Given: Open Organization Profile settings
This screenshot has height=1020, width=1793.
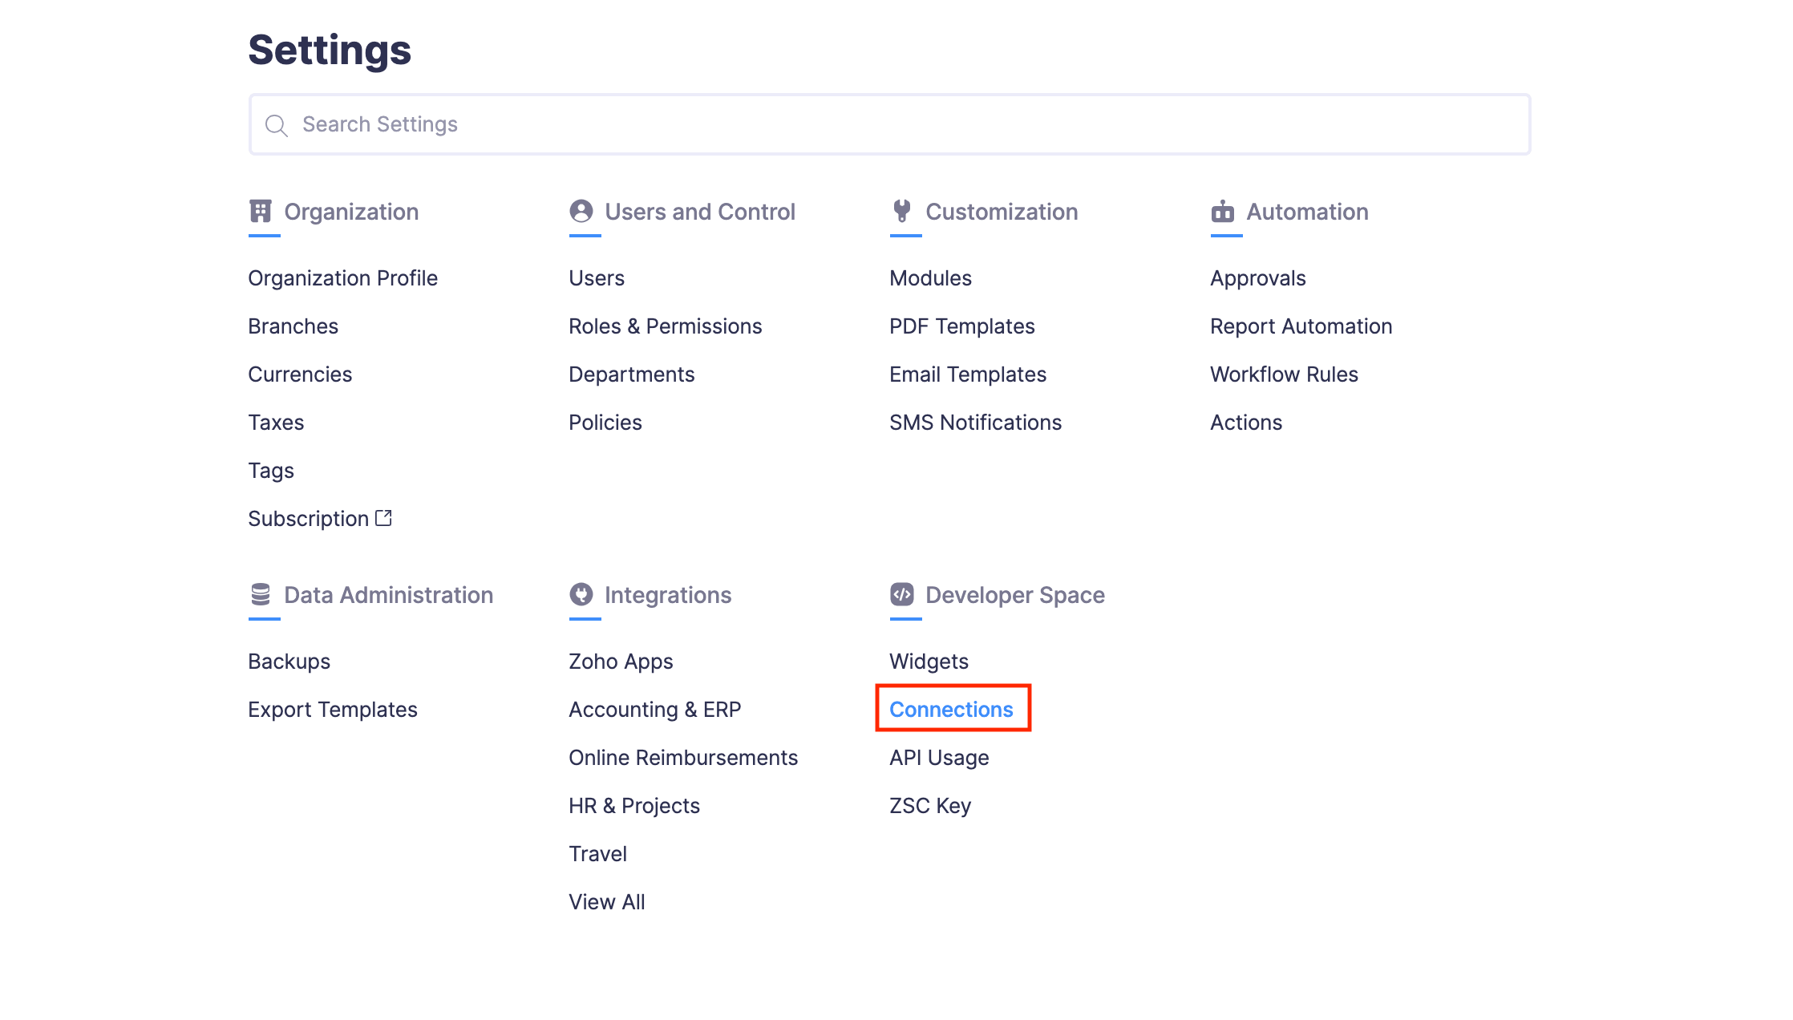Looking at the screenshot, I should point(342,278).
